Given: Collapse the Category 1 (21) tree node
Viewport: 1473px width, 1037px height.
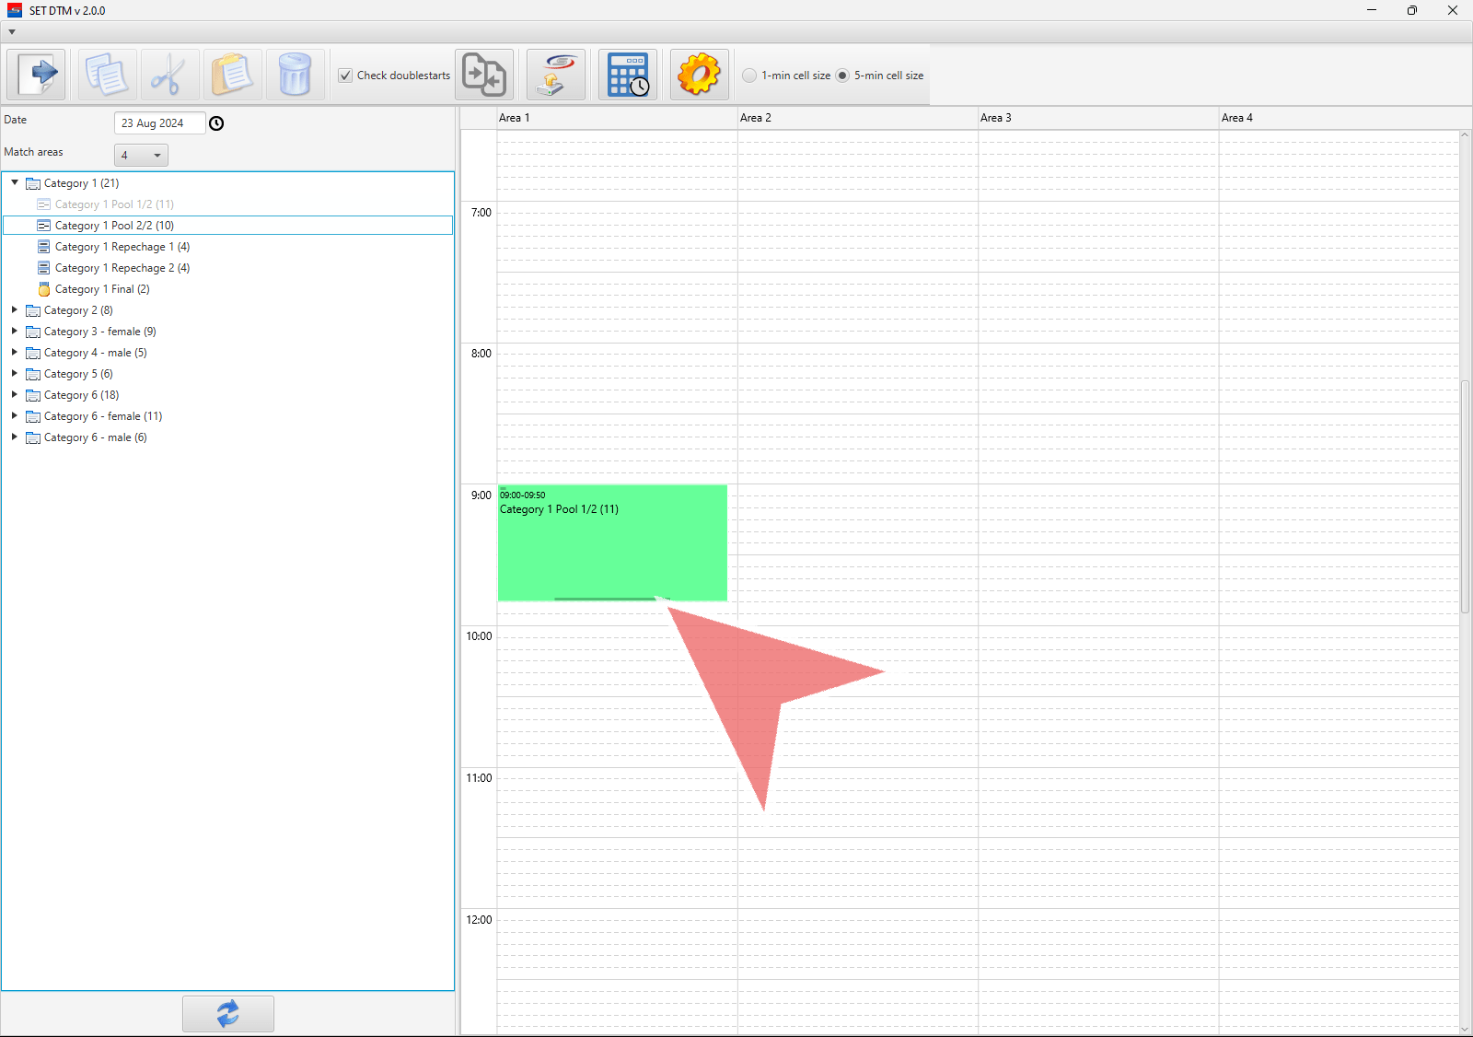Looking at the screenshot, I should click(15, 182).
